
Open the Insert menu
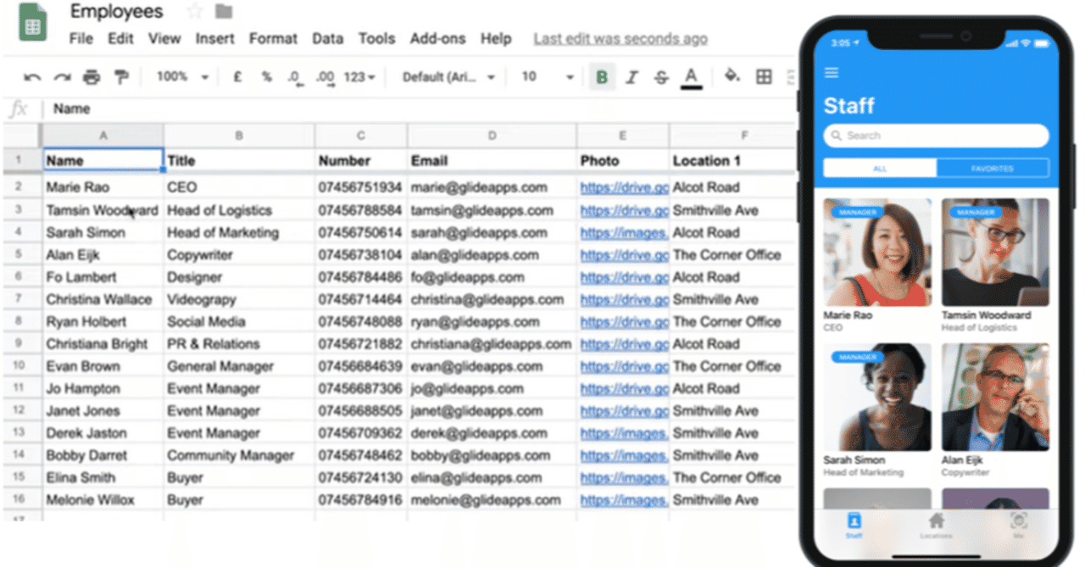215,39
